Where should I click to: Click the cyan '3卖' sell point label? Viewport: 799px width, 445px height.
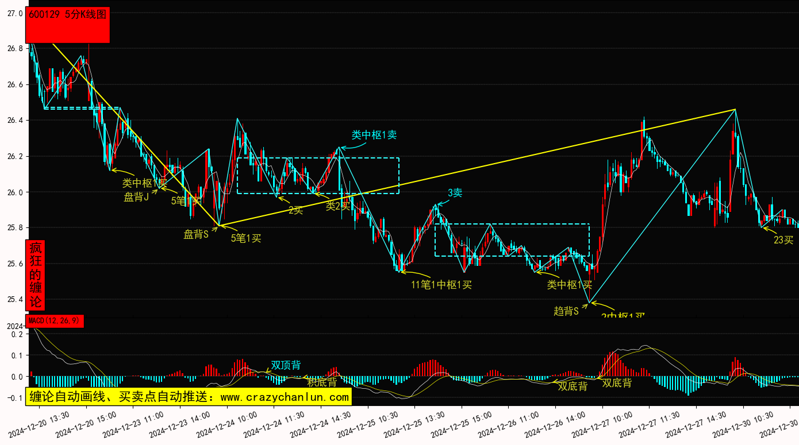[x=455, y=193]
